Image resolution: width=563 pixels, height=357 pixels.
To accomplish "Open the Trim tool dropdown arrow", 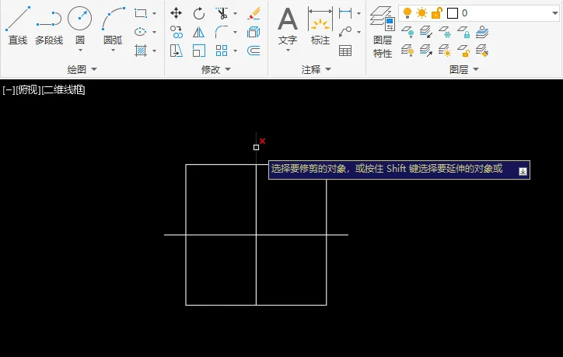I will click(x=235, y=14).
